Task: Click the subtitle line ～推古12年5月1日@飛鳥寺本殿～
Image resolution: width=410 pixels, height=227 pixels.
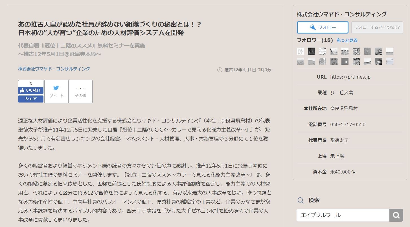Action: coord(60,54)
